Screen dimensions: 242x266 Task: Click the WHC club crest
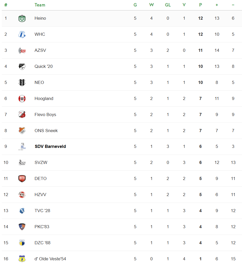pyautogui.click(x=22, y=34)
